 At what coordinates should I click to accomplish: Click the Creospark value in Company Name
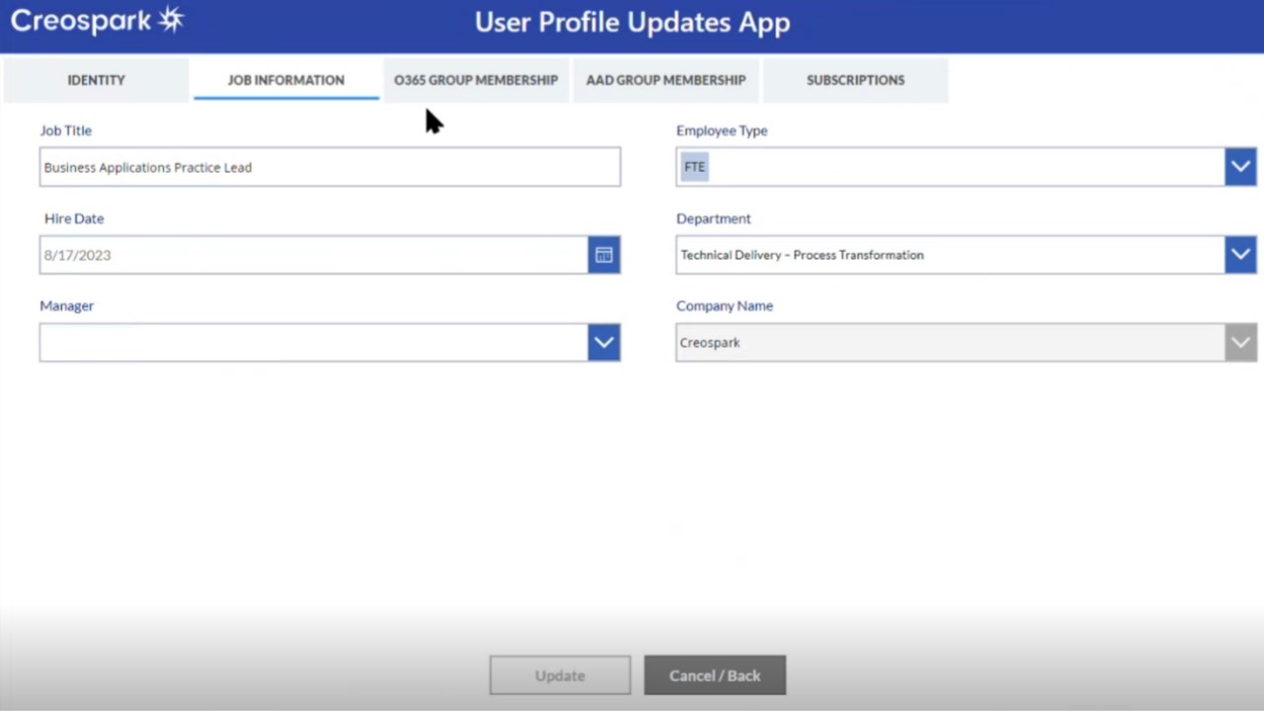click(710, 343)
